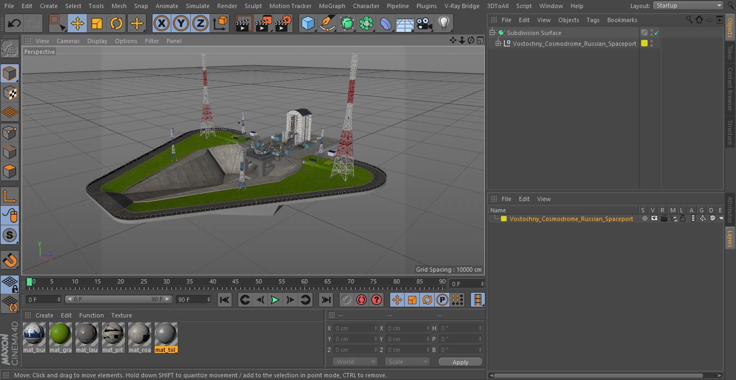Image resolution: width=736 pixels, height=380 pixels.
Task: Click the Array/MoGraph green flower icon
Action: click(x=366, y=23)
